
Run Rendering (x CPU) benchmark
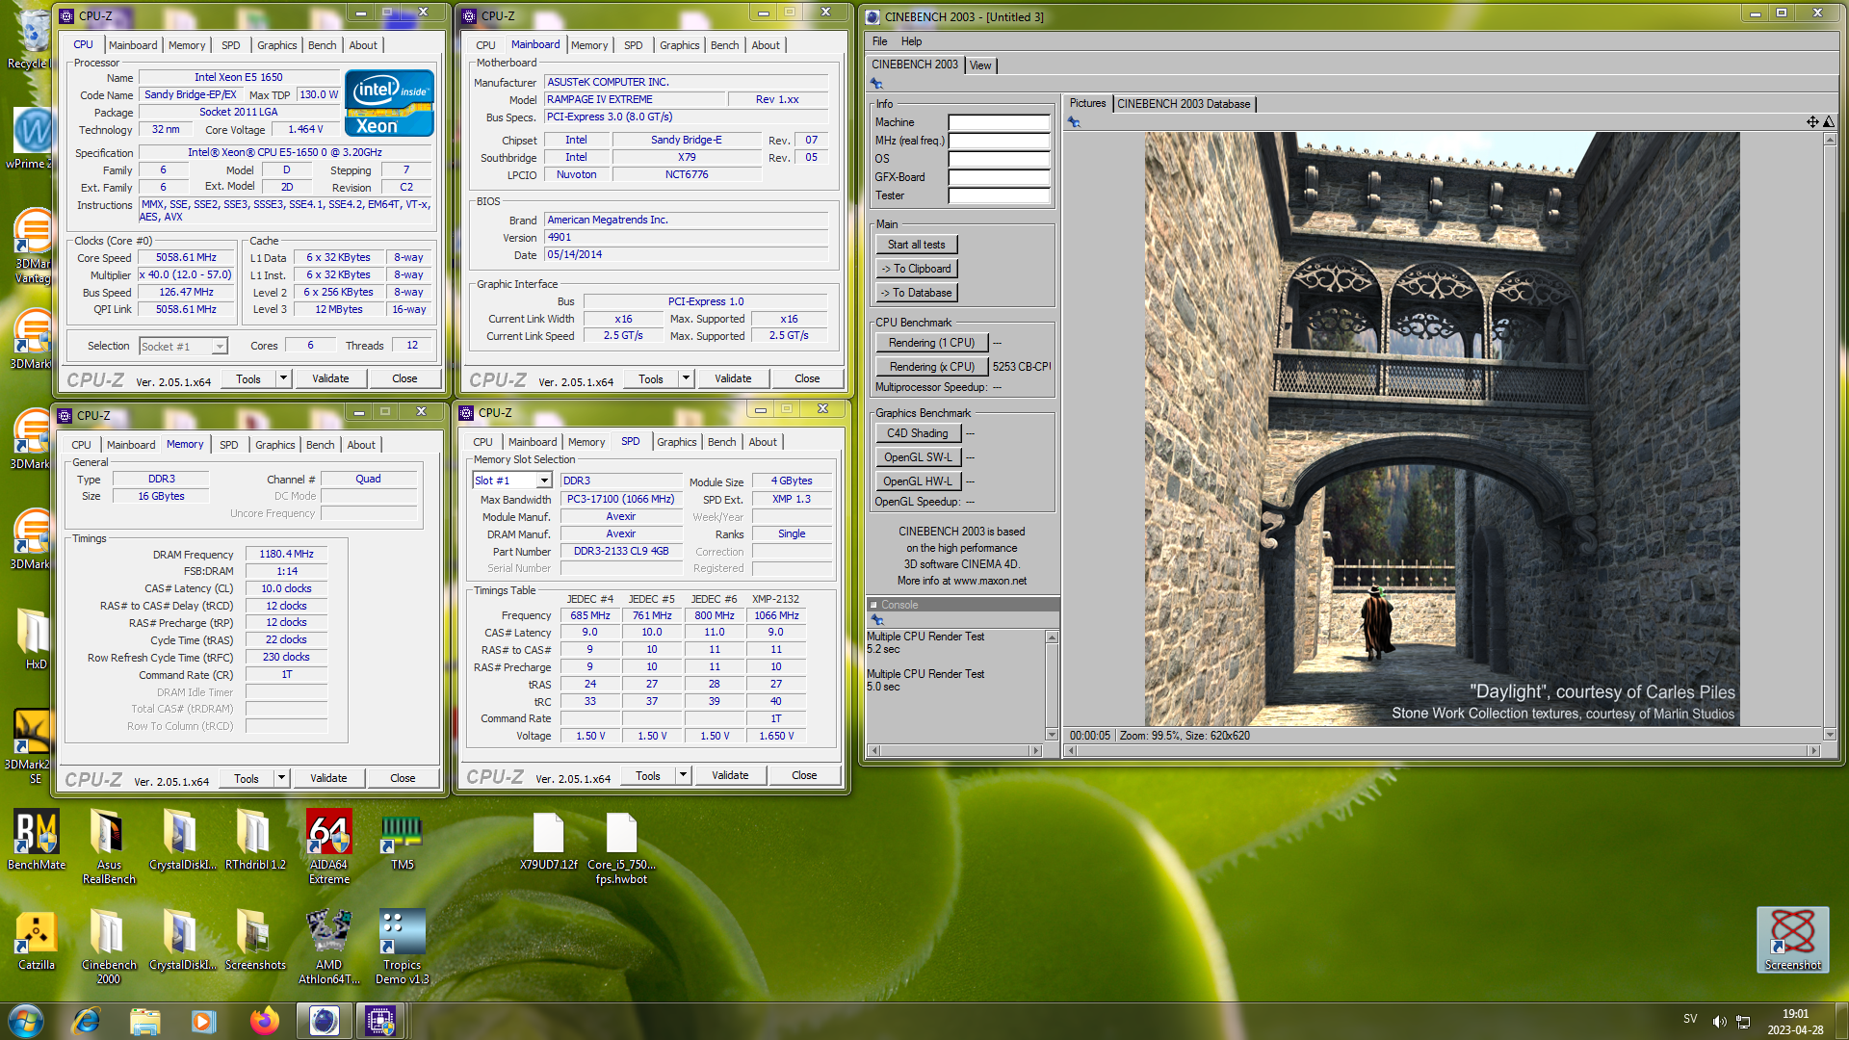[931, 367]
